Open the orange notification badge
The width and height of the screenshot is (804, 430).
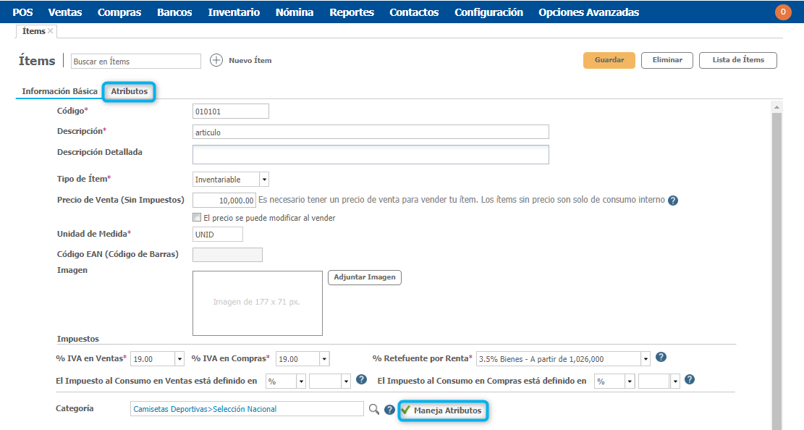tap(782, 12)
